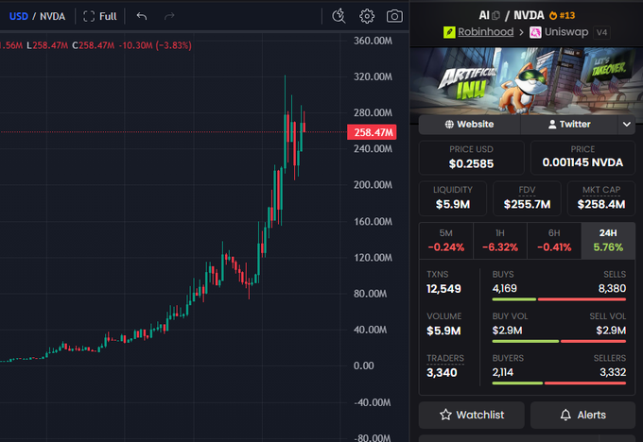The height and width of the screenshot is (442, 643).
Task: Open chart settings gear
Action: 367,16
